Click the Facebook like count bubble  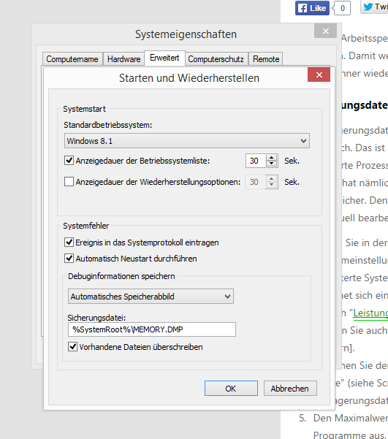coord(342,8)
